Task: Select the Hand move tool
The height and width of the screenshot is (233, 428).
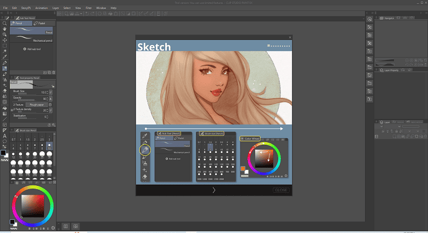Action: (x=4, y=29)
